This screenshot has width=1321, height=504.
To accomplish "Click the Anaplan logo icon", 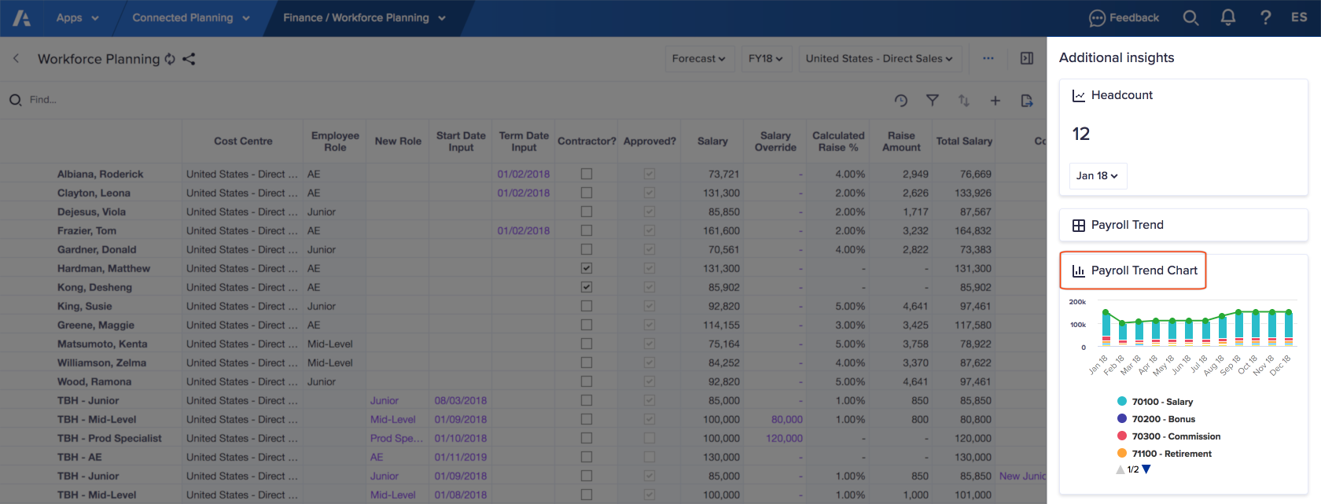I will (x=22, y=18).
